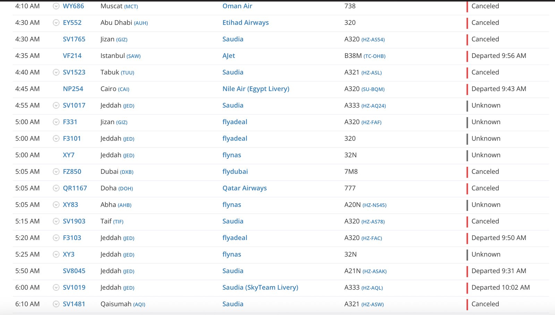Expand the chevron icon next to XY83

(x=56, y=205)
